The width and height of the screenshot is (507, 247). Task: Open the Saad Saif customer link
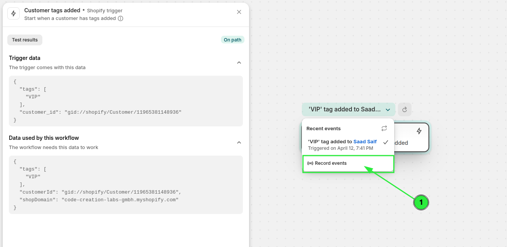[365, 142]
